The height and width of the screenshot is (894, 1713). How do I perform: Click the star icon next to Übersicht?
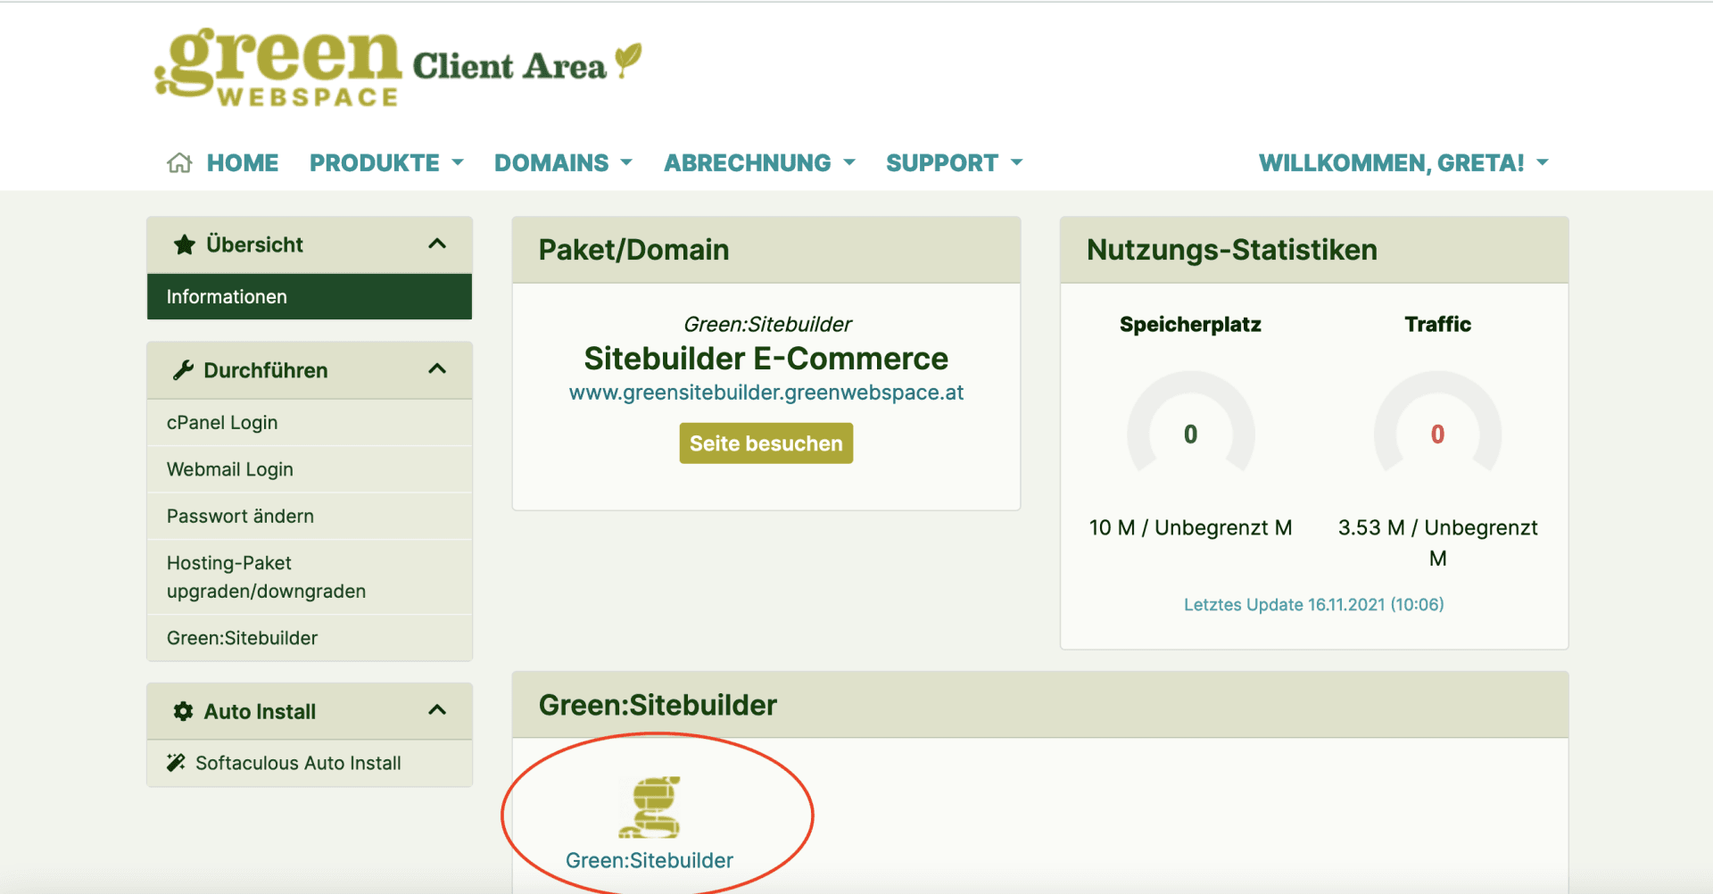point(185,244)
